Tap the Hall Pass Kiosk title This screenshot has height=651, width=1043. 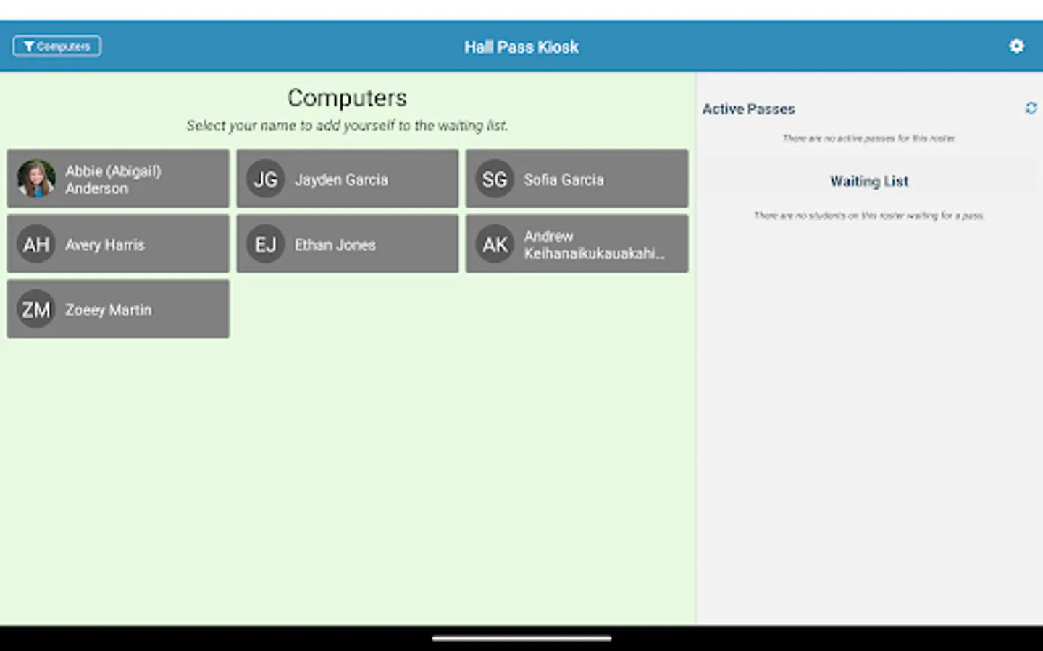tap(521, 46)
